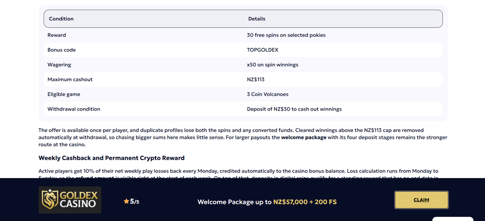
Task: Select '30 free spins on selected pokies'
Action: tap(286, 35)
